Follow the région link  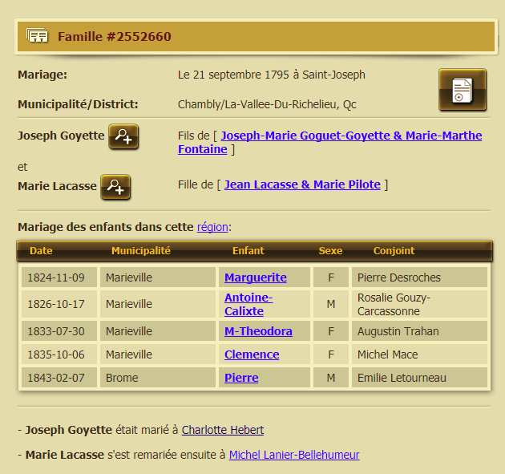(x=212, y=227)
